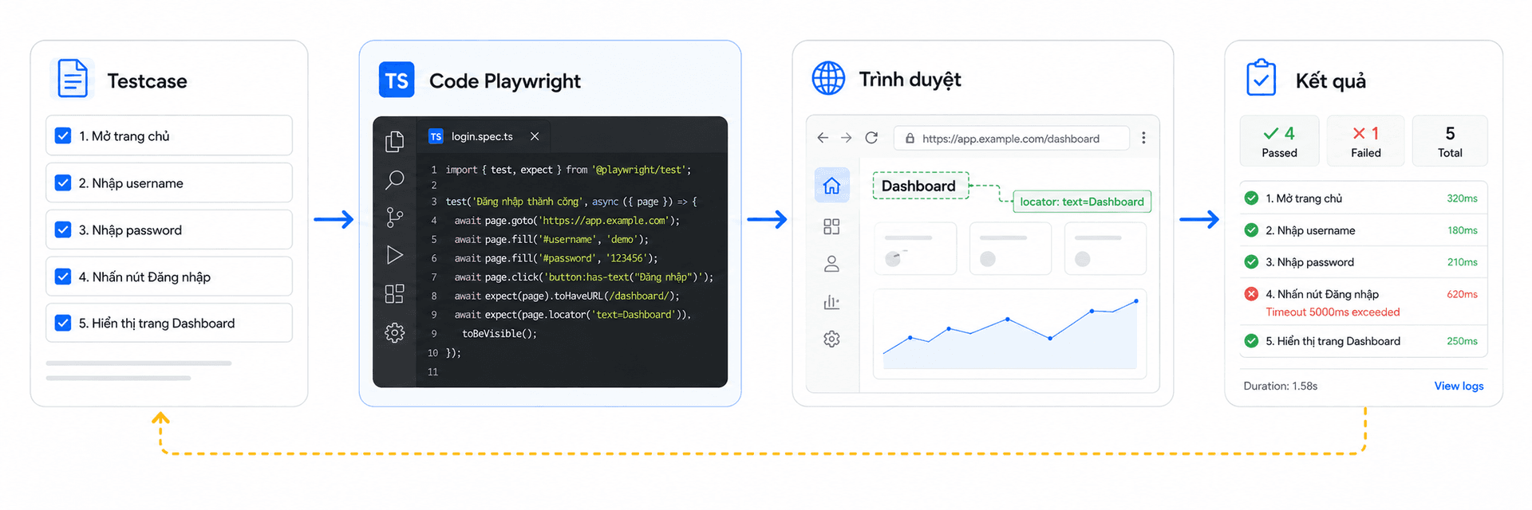This screenshot has height=510, width=1532.
Task: Open the user profile icon in dashboard sidebar
Action: 831,264
